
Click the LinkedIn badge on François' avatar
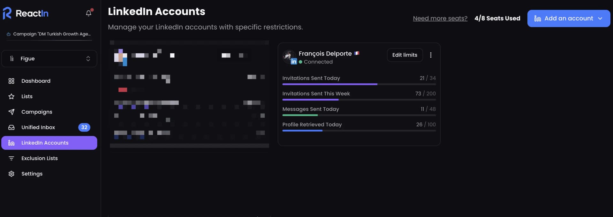click(x=294, y=61)
